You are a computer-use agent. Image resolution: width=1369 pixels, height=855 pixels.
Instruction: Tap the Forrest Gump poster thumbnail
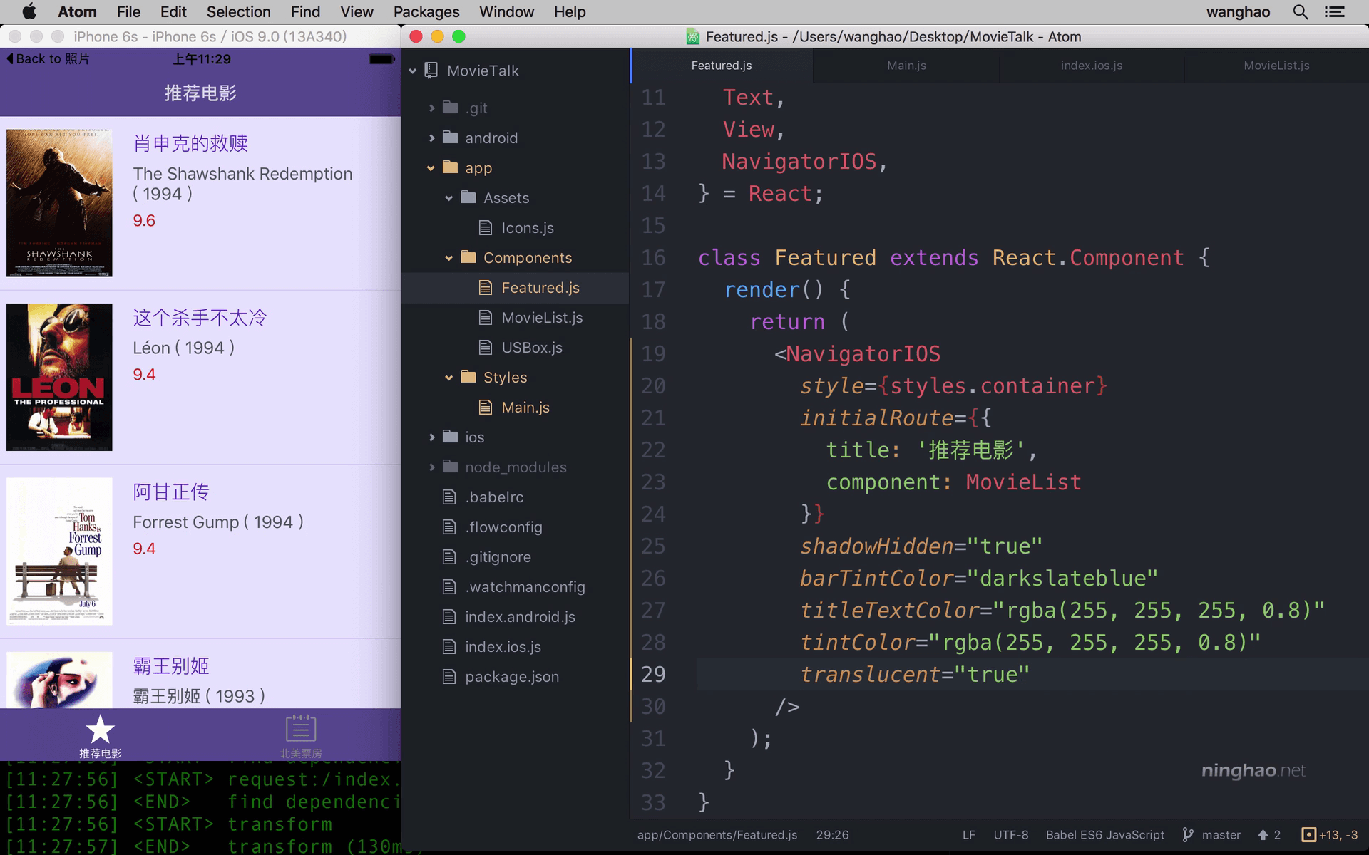point(59,551)
